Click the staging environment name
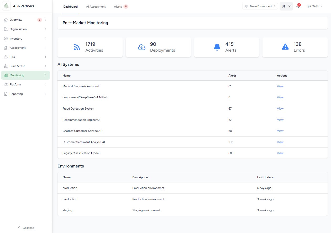This screenshot has width=331, height=233. click(67, 210)
